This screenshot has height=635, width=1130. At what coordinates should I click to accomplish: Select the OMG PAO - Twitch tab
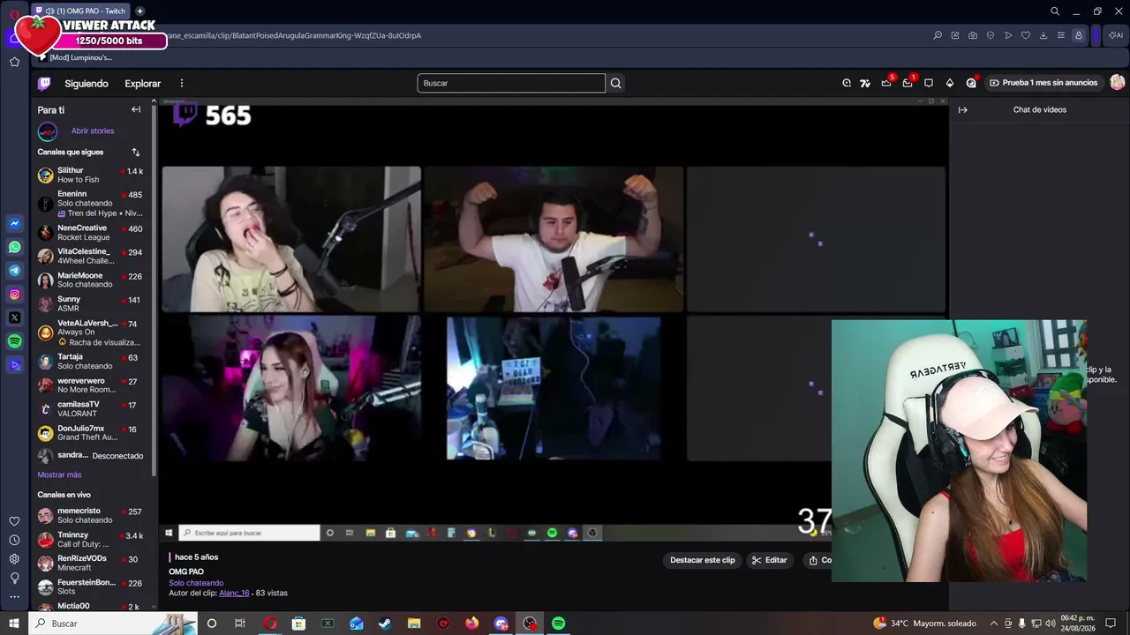point(81,11)
